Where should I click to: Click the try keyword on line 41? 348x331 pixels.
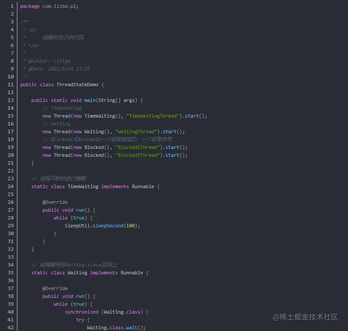(x=80, y=320)
